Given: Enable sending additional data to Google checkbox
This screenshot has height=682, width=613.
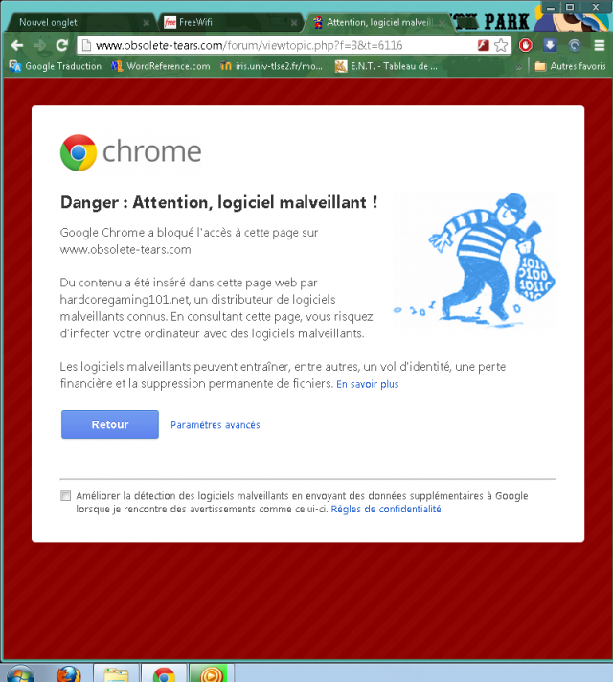Looking at the screenshot, I should 66,496.
